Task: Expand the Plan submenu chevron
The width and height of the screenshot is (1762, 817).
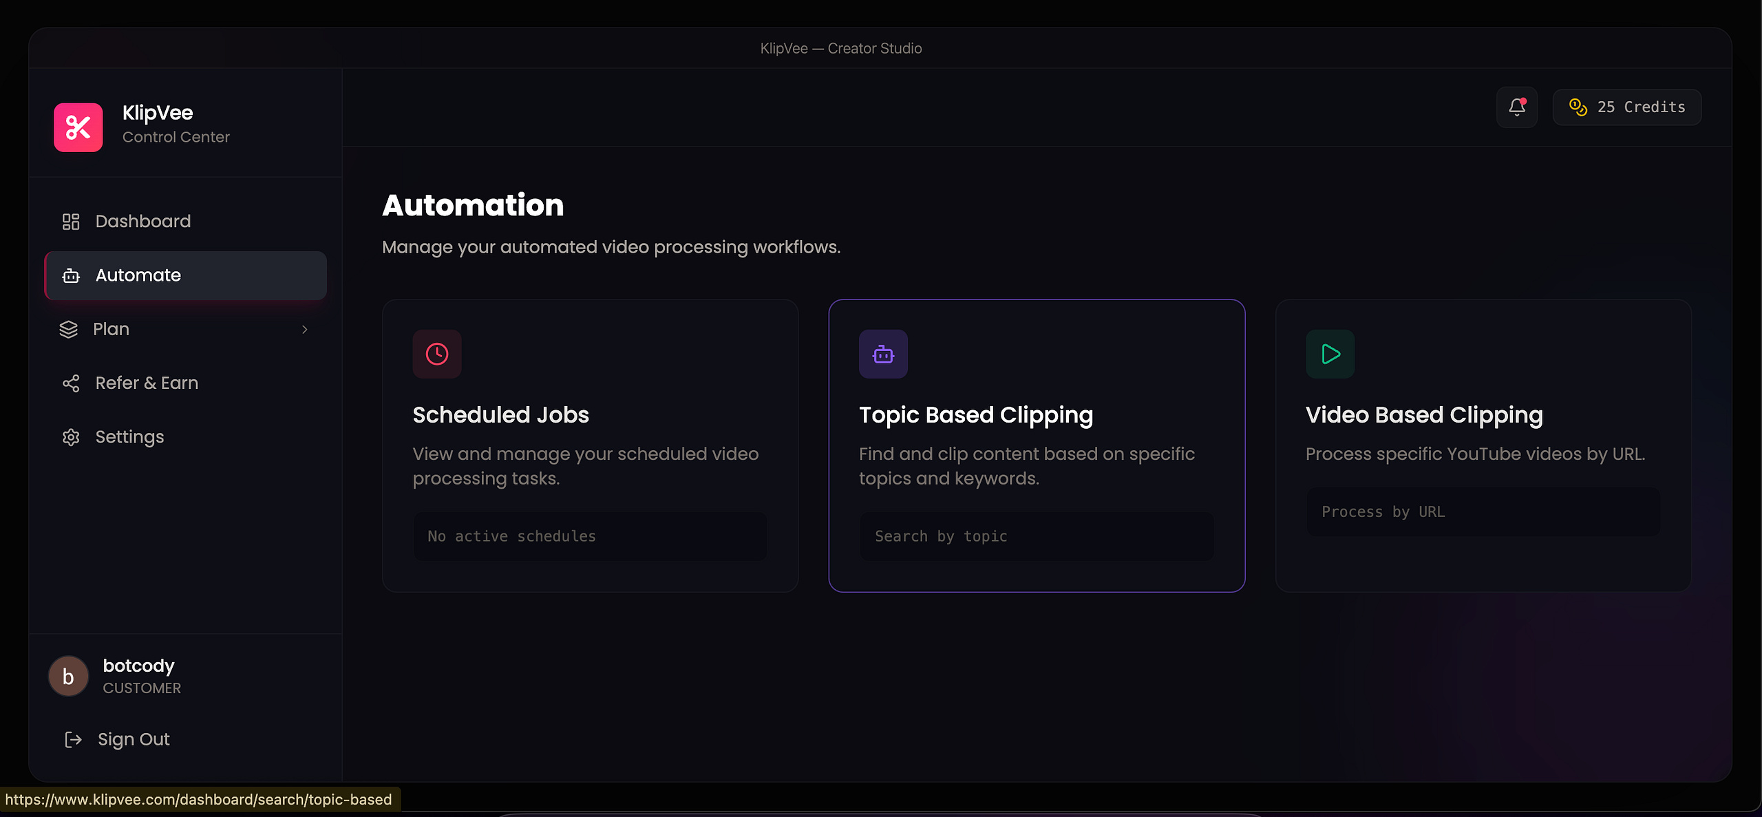Action: 305,330
